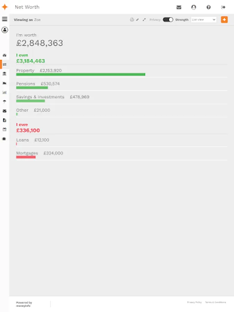Image resolution: width=234 pixels, height=312 pixels.
Task: Click the help question mark icon
Action: pos(208,7)
